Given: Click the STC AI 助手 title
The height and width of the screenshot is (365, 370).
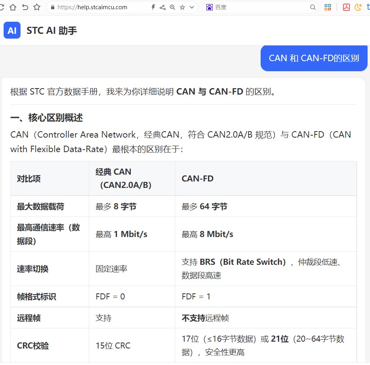Looking at the screenshot, I should pos(51,31).
